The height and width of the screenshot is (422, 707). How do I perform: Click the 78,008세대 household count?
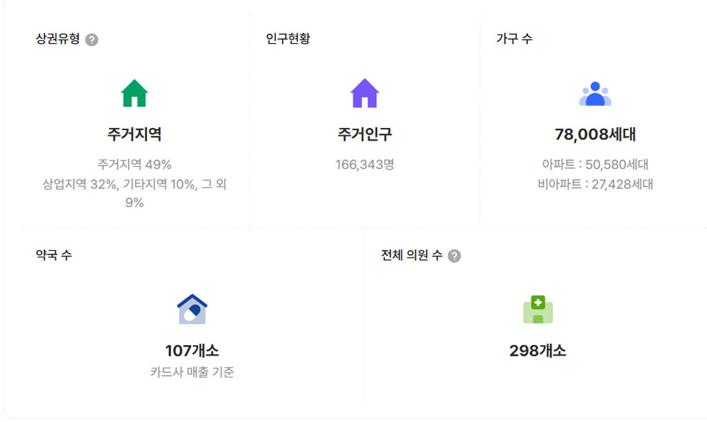595,134
